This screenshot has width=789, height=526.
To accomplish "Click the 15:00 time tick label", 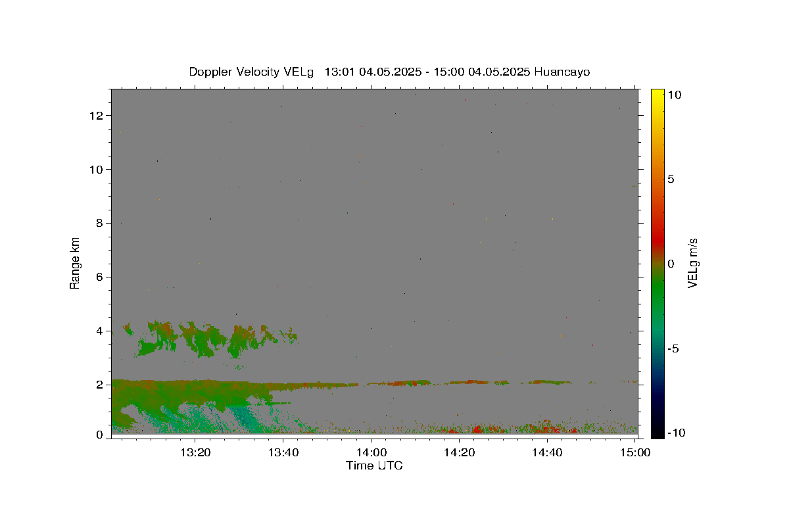I will click(x=634, y=452).
